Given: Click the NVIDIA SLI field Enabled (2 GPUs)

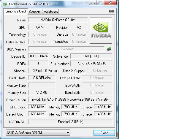Looking at the screenshot, I should pos(71,122).
